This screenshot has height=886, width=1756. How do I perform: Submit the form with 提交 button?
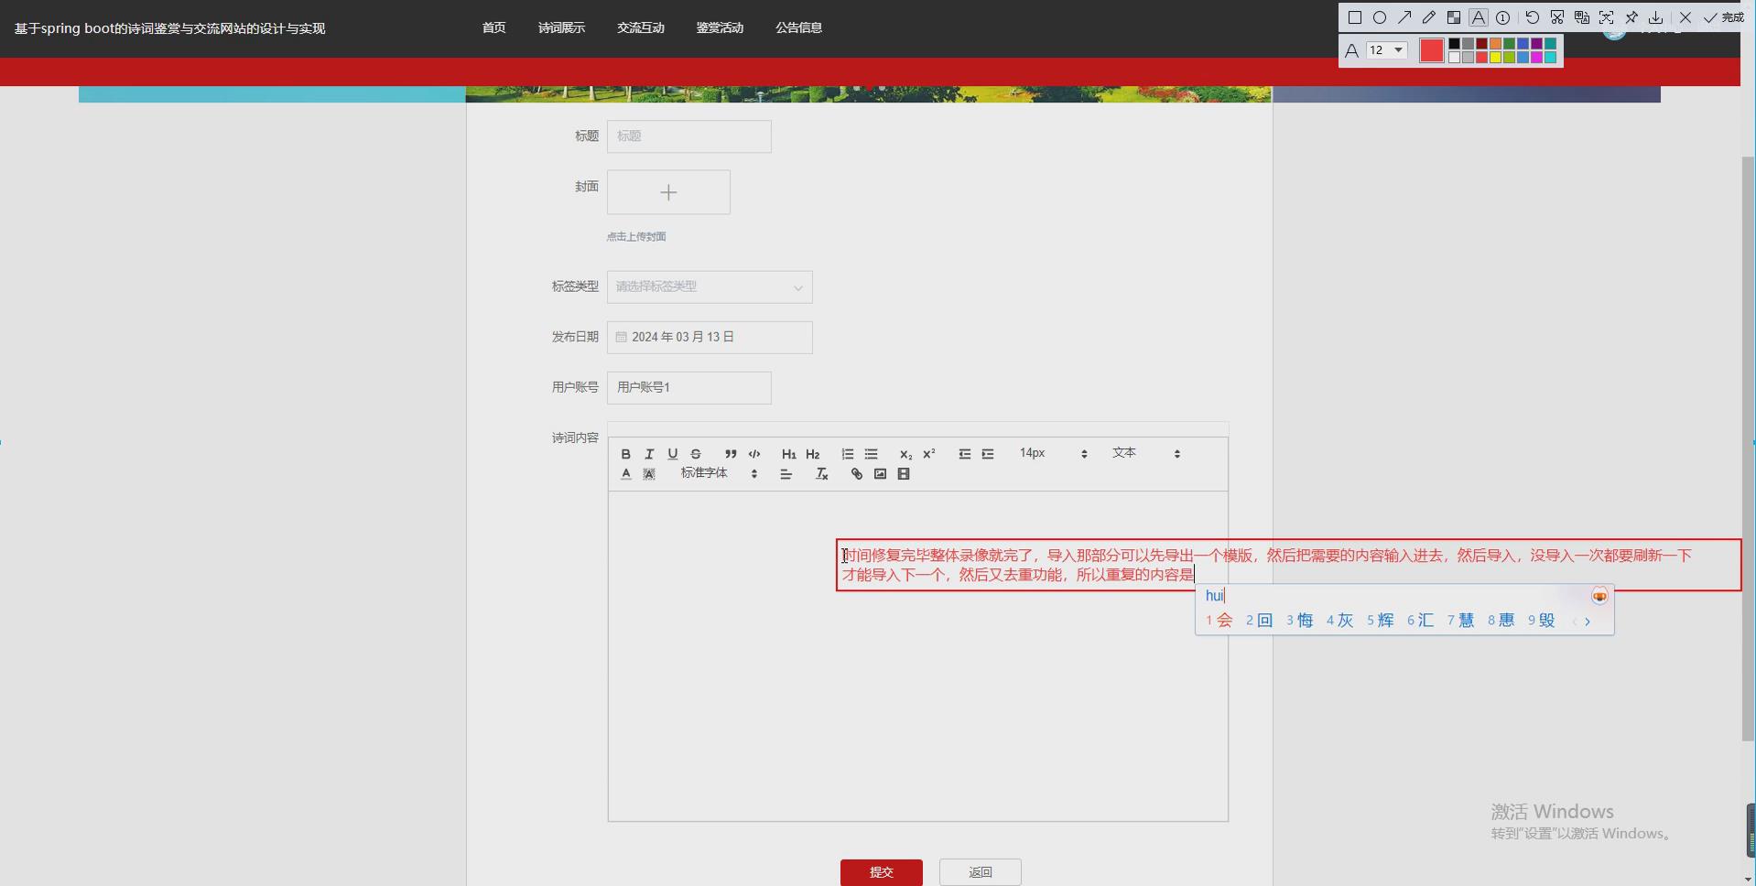click(x=882, y=872)
